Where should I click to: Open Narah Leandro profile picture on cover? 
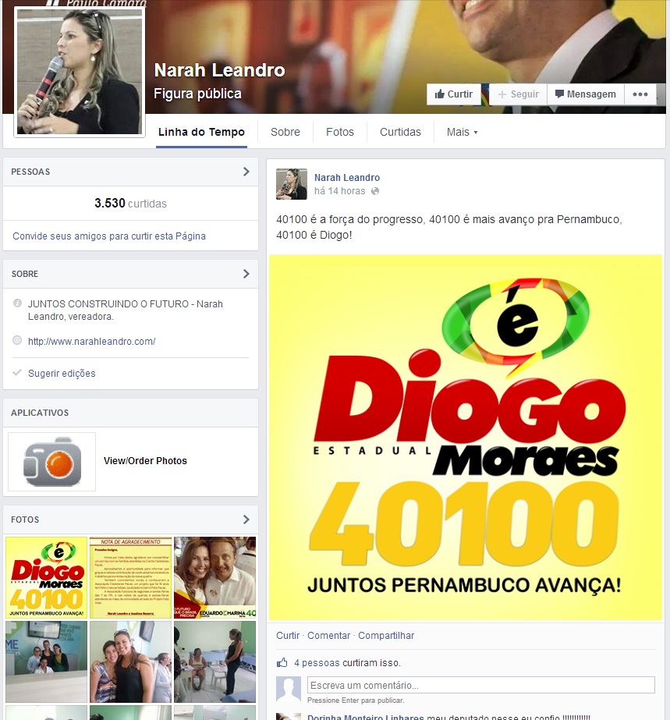pyautogui.click(x=80, y=72)
